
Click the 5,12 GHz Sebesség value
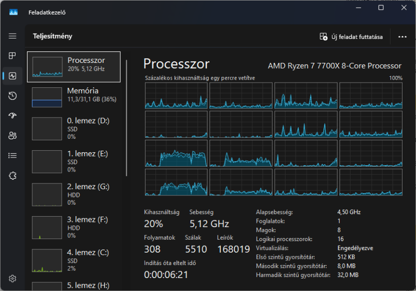(x=210, y=224)
